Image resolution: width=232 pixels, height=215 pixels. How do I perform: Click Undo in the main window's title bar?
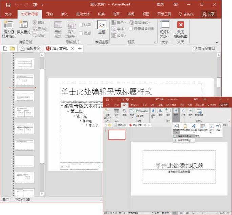[x=17, y=5]
